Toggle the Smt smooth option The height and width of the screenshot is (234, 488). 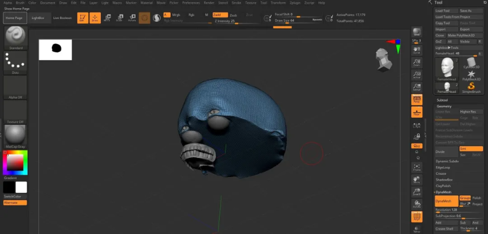[471, 149]
